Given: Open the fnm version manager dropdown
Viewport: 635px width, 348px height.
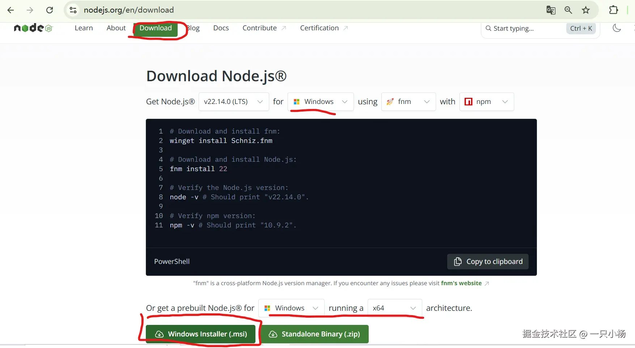Looking at the screenshot, I should (x=408, y=102).
